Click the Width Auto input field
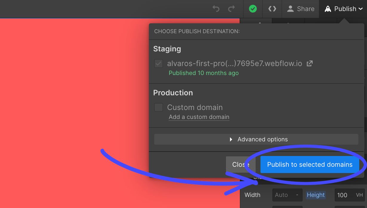 pos(283,195)
